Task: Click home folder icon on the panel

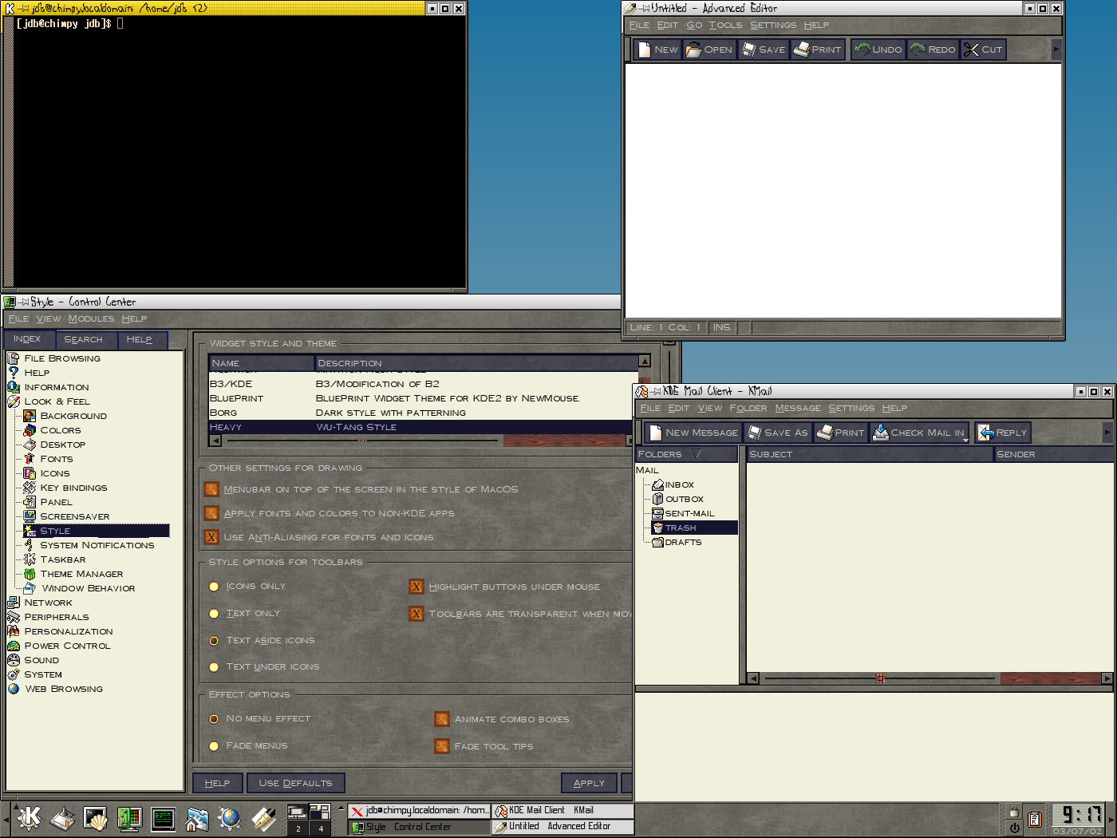Action: pyautogui.click(x=197, y=818)
